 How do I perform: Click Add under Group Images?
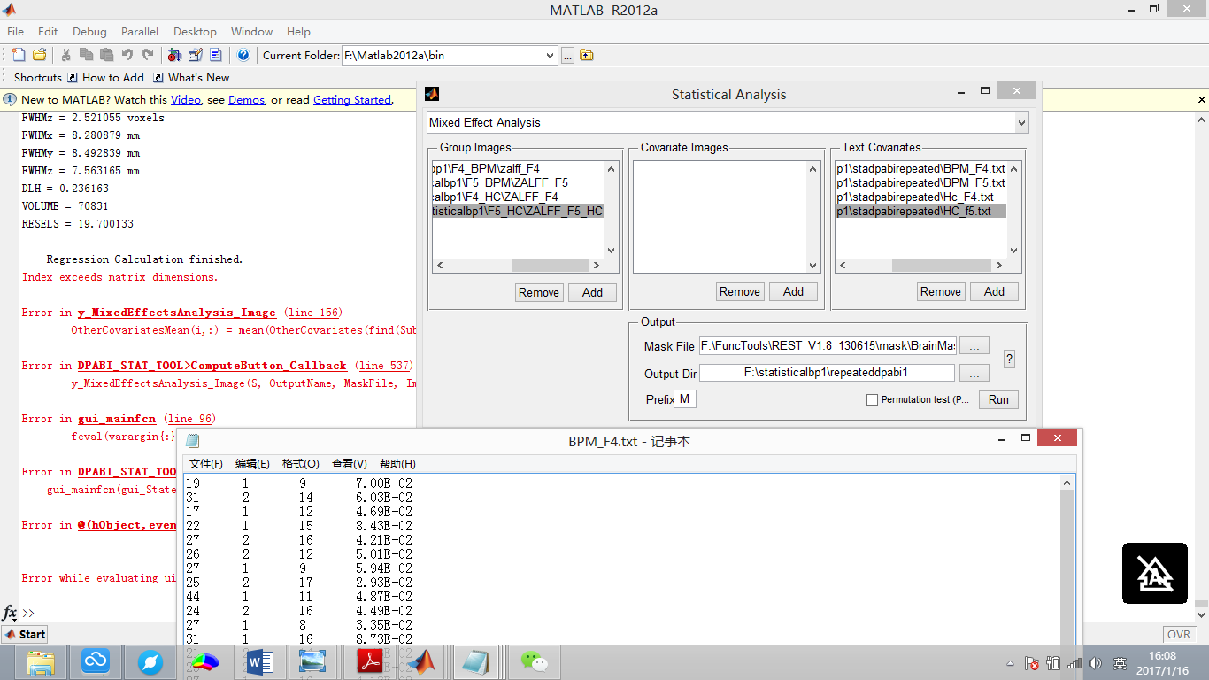coord(592,292)
